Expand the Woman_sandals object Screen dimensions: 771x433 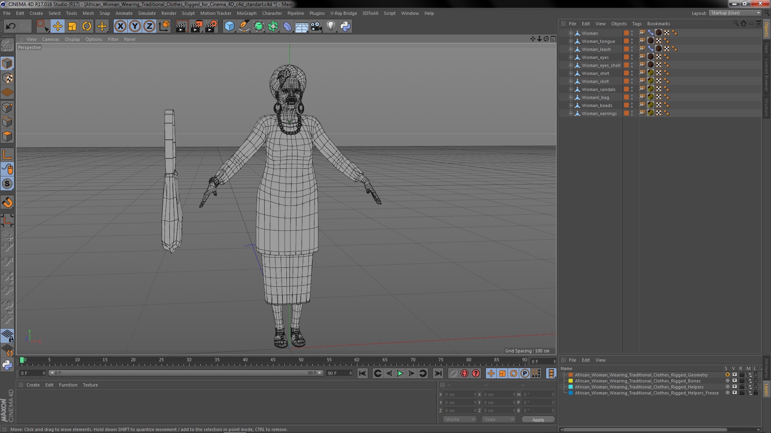click(x=571, y=89)
